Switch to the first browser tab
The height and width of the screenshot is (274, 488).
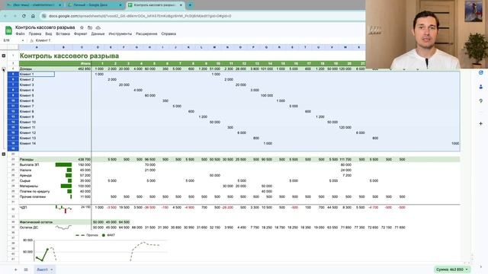pyautogui.click(x=34, y=5)
